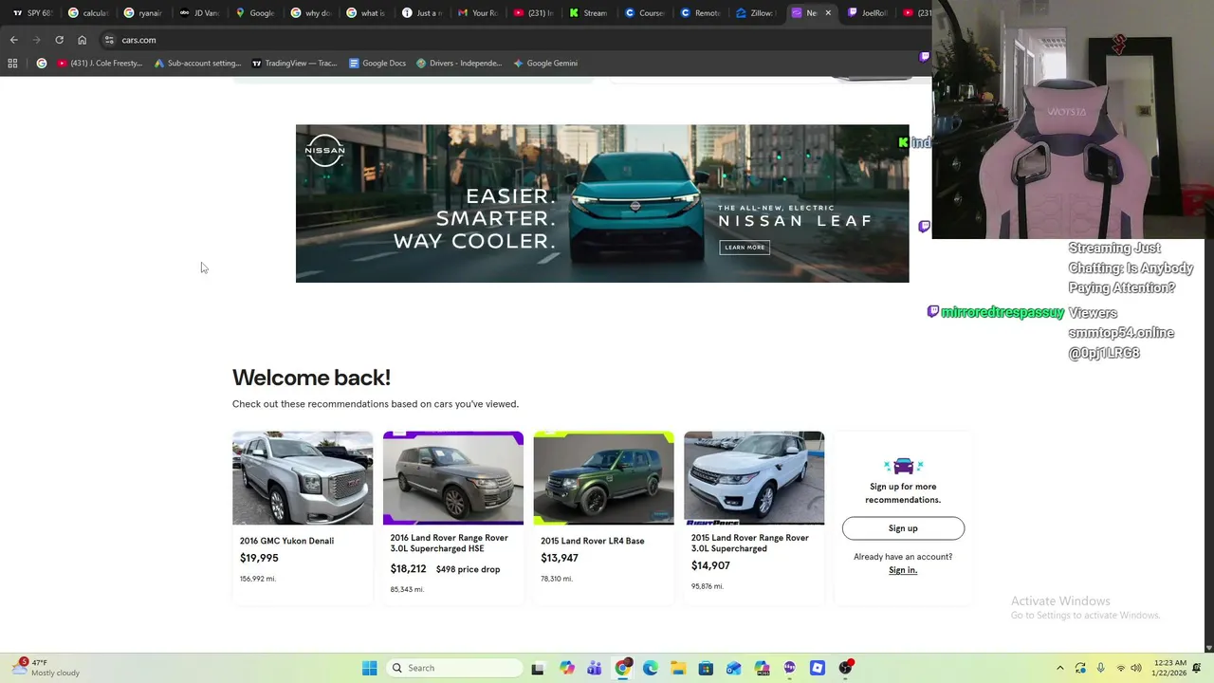Open the J. Cole Freestyle bookmark
The height and width of the screenshot is (683, 1214).
100,64
